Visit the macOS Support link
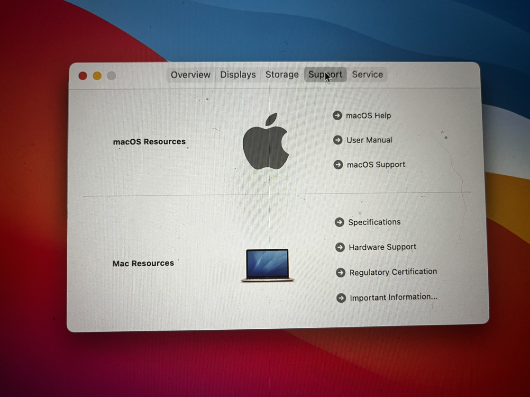This screenshot has width=530, height=397. coord(376,164)
